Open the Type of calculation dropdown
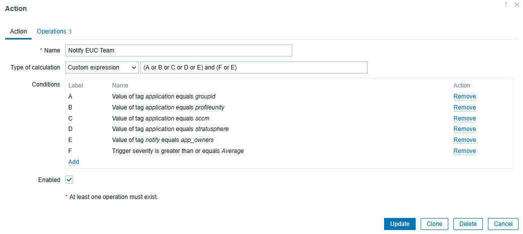This screenshot has width=523, height=234. [x=102, y=67]
